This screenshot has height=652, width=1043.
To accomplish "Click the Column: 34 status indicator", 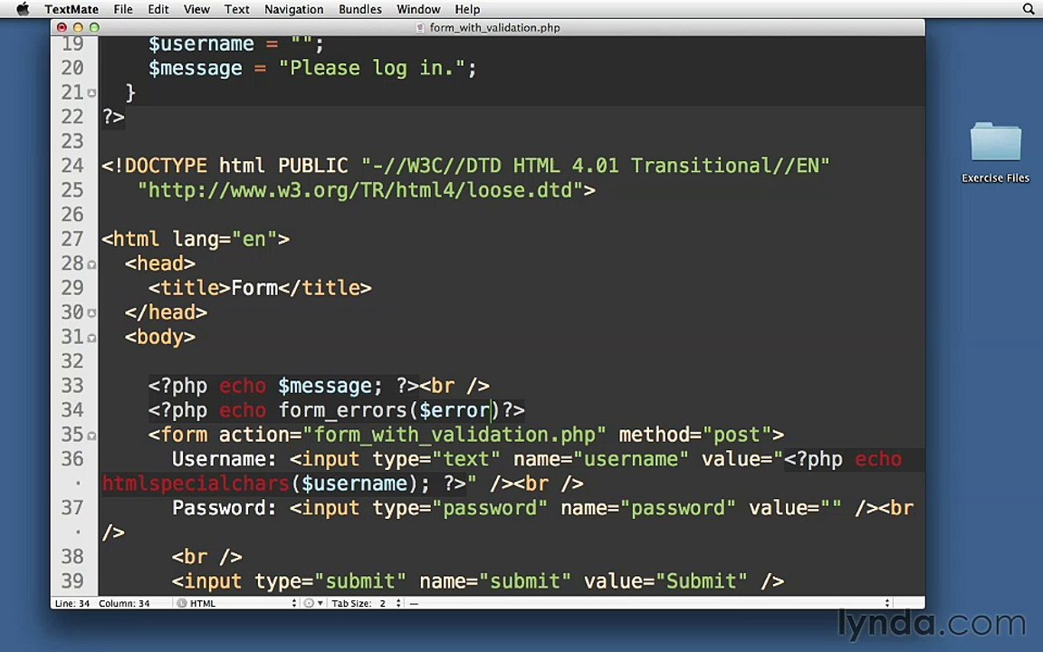I will (124, 603).
